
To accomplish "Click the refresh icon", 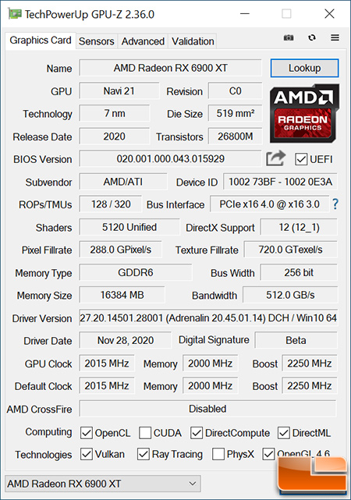I will pos(312,37).
